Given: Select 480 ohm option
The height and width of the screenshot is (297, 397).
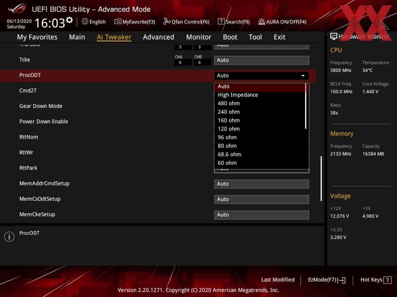Looking at the screenshot, I should pyautogui.click(x=260, y=103).
